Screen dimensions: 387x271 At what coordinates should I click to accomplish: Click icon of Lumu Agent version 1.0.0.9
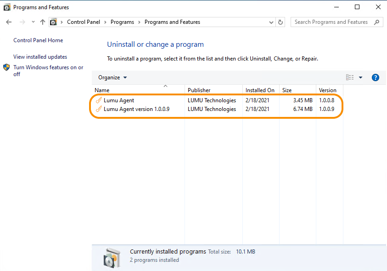point(99,109)
